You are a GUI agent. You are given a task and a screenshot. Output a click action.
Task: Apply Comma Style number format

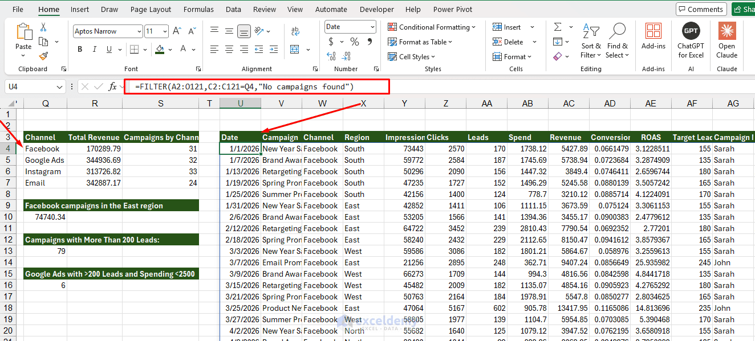(x=370, y=42)
